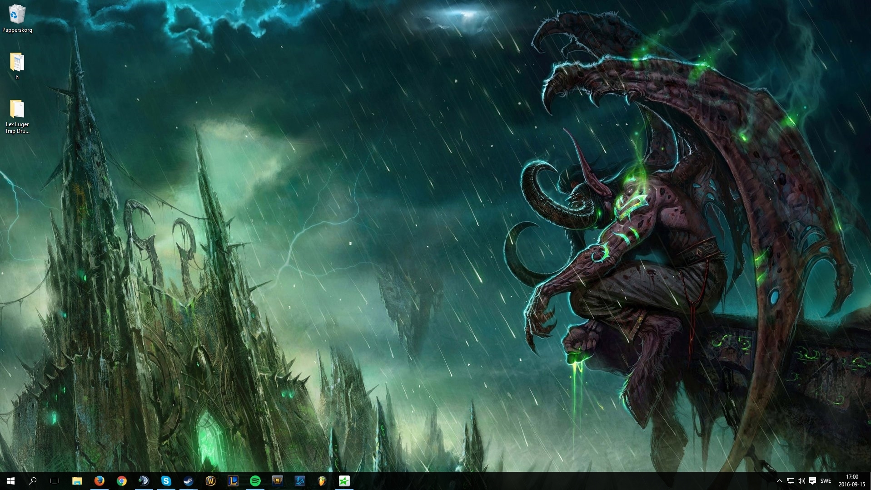Launch File Explorer from the taskbar
The image size is (871, 490).
(x=77, y=481)
